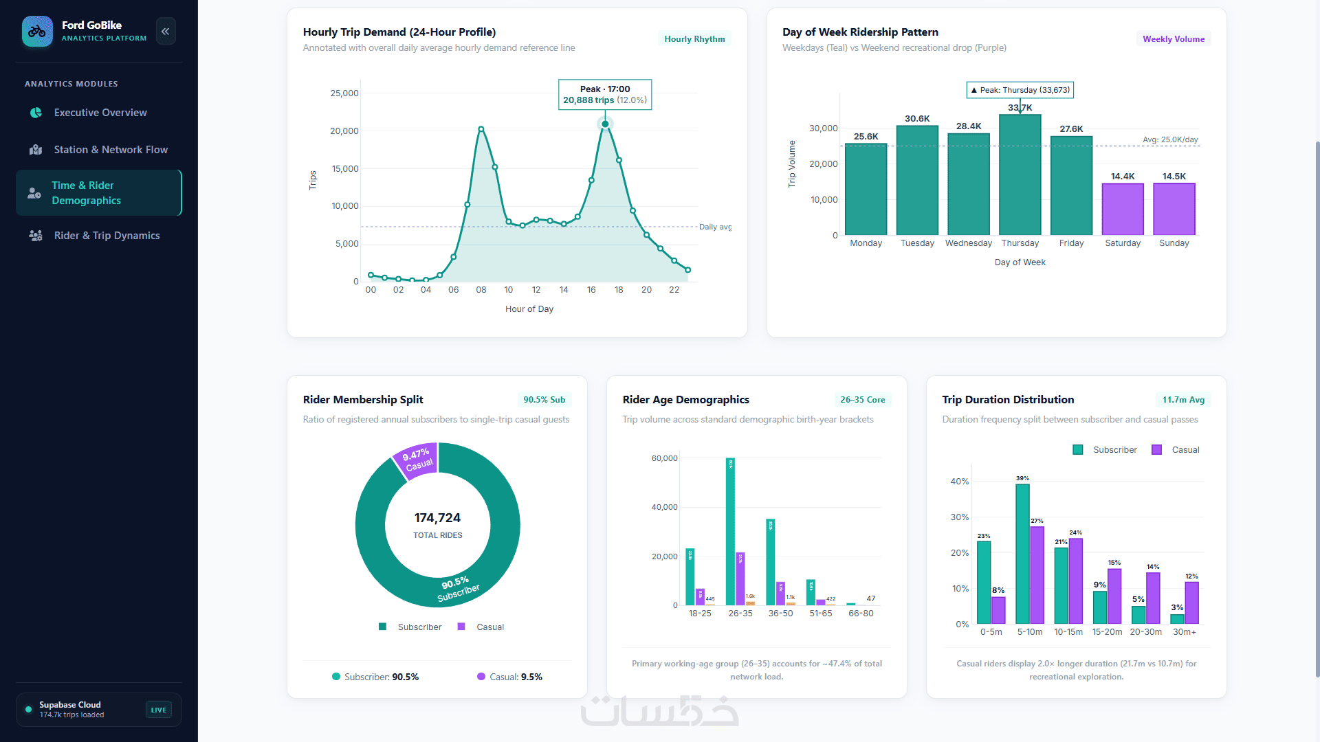Click the Daily avg line label
Viewport: 1320px width, 742px height.
pos(715,227)
